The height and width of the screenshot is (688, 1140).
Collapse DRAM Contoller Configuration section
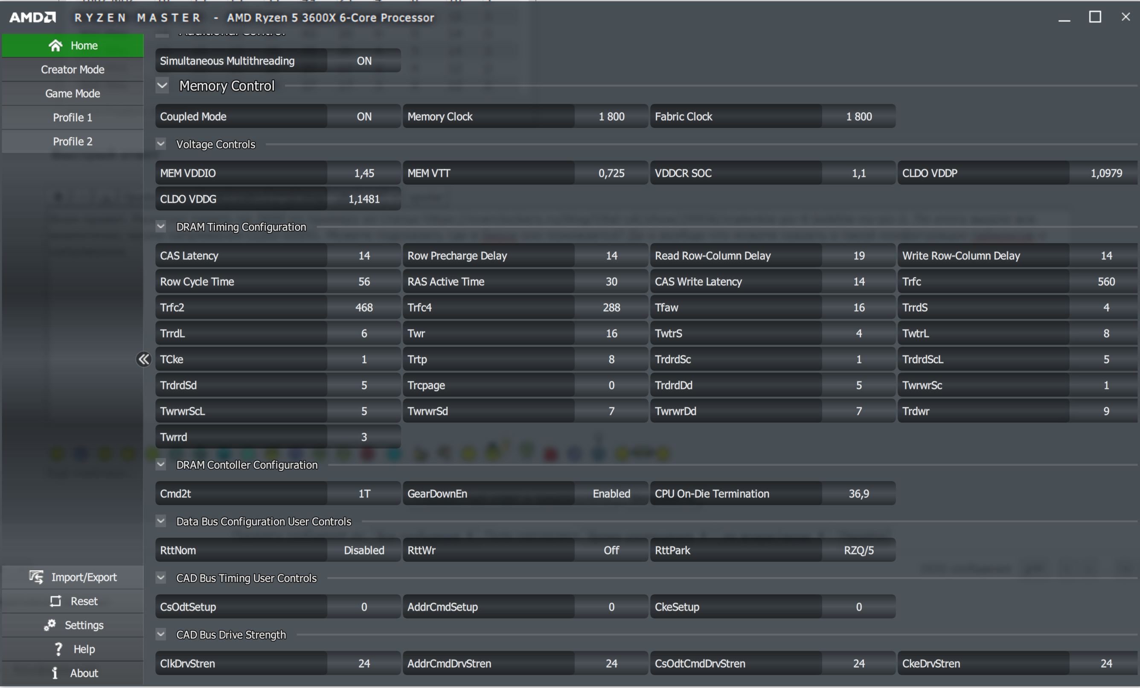click(161, 464)
